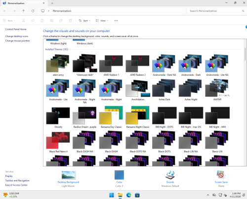
Task: Open the Screen Saver settings icon
Action: [x=221, y=175]
